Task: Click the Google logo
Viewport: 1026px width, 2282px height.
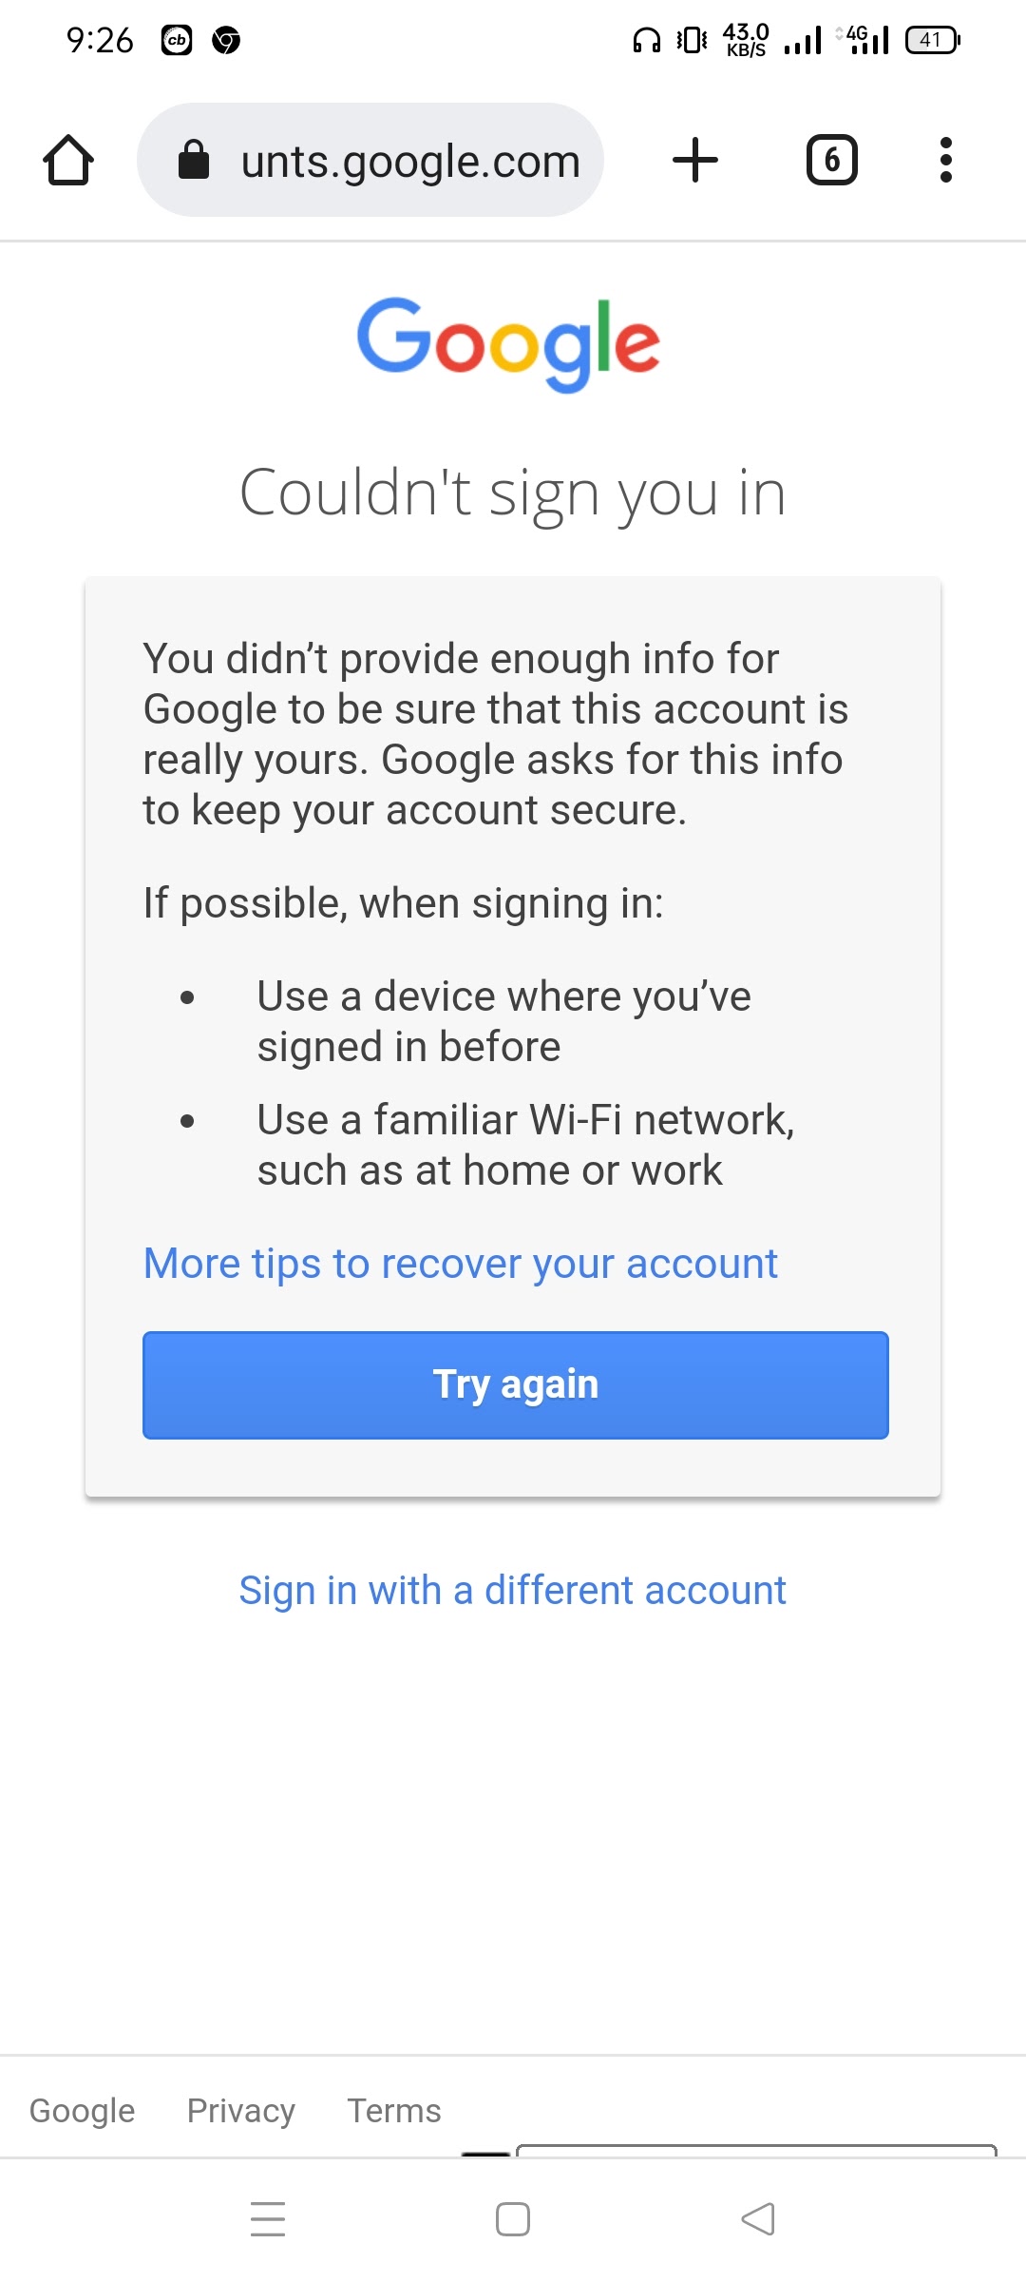Action: click(x=508, y=344)
